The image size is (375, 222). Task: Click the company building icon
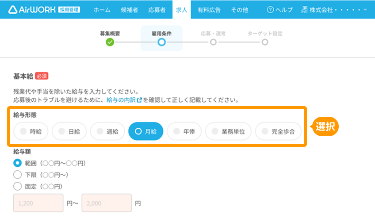[x=304, y=10]
